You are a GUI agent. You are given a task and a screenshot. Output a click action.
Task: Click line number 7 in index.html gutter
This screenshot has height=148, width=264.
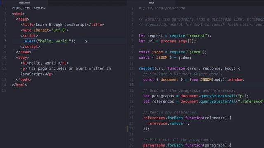(5, 41)
